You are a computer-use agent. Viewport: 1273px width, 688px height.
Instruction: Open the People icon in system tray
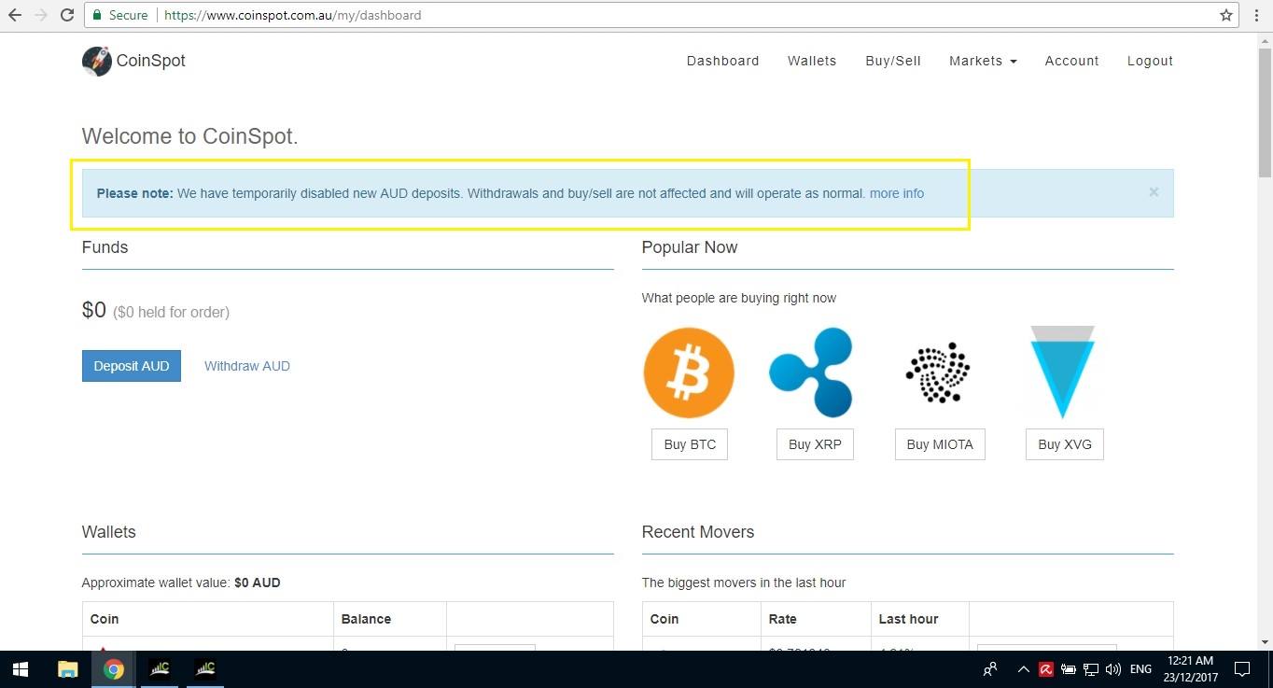tap(990, 669)
